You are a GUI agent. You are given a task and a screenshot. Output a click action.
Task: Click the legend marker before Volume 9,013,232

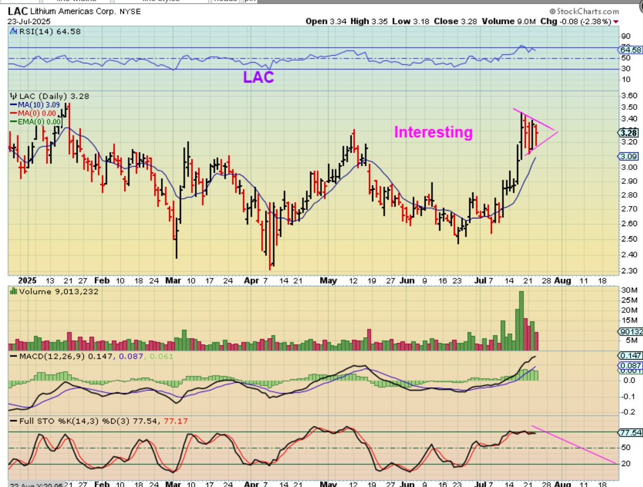coord(13,291)
